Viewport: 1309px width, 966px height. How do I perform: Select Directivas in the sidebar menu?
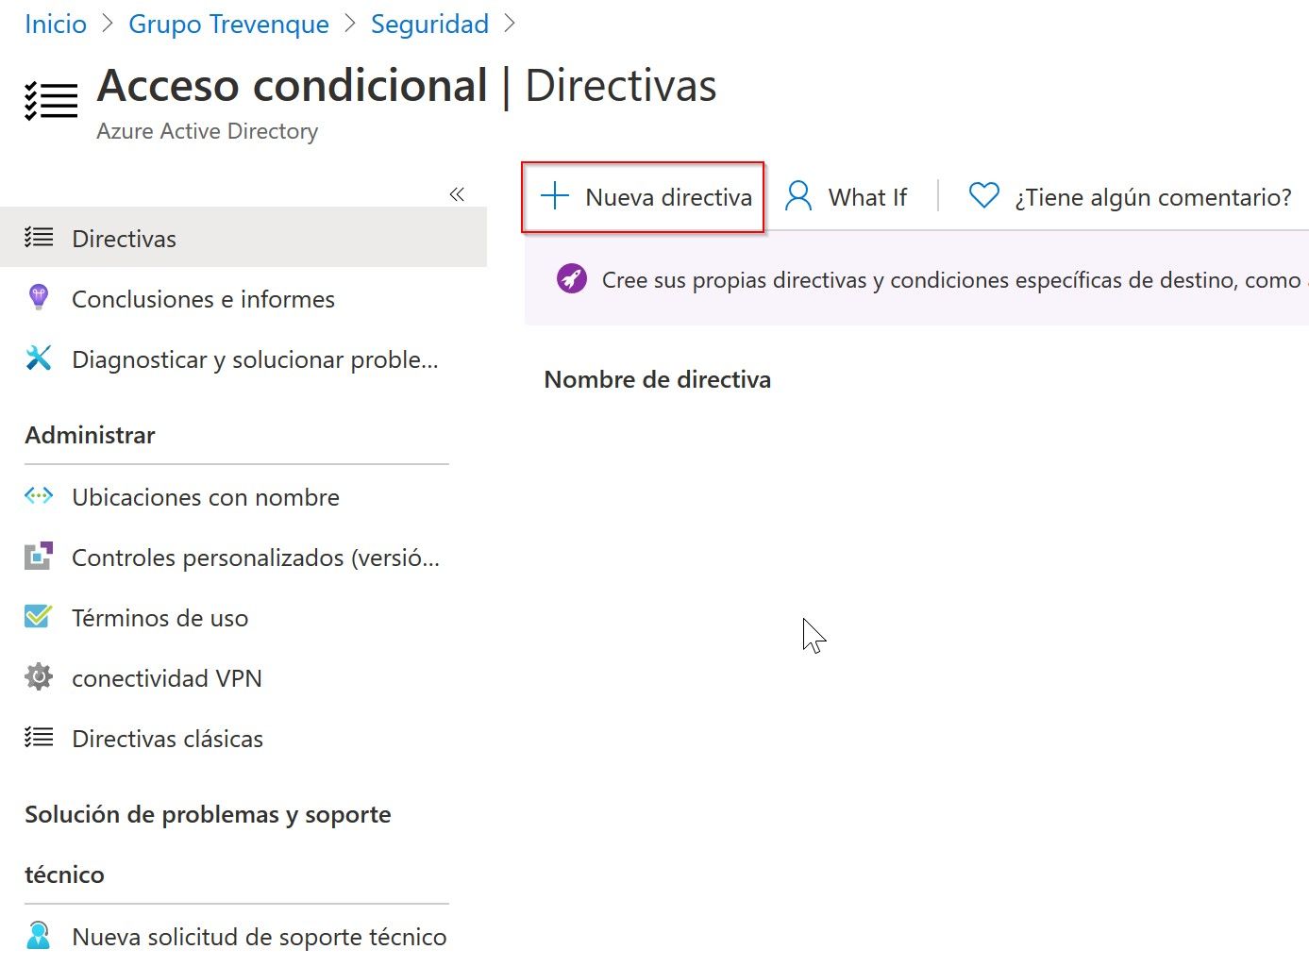124,238
